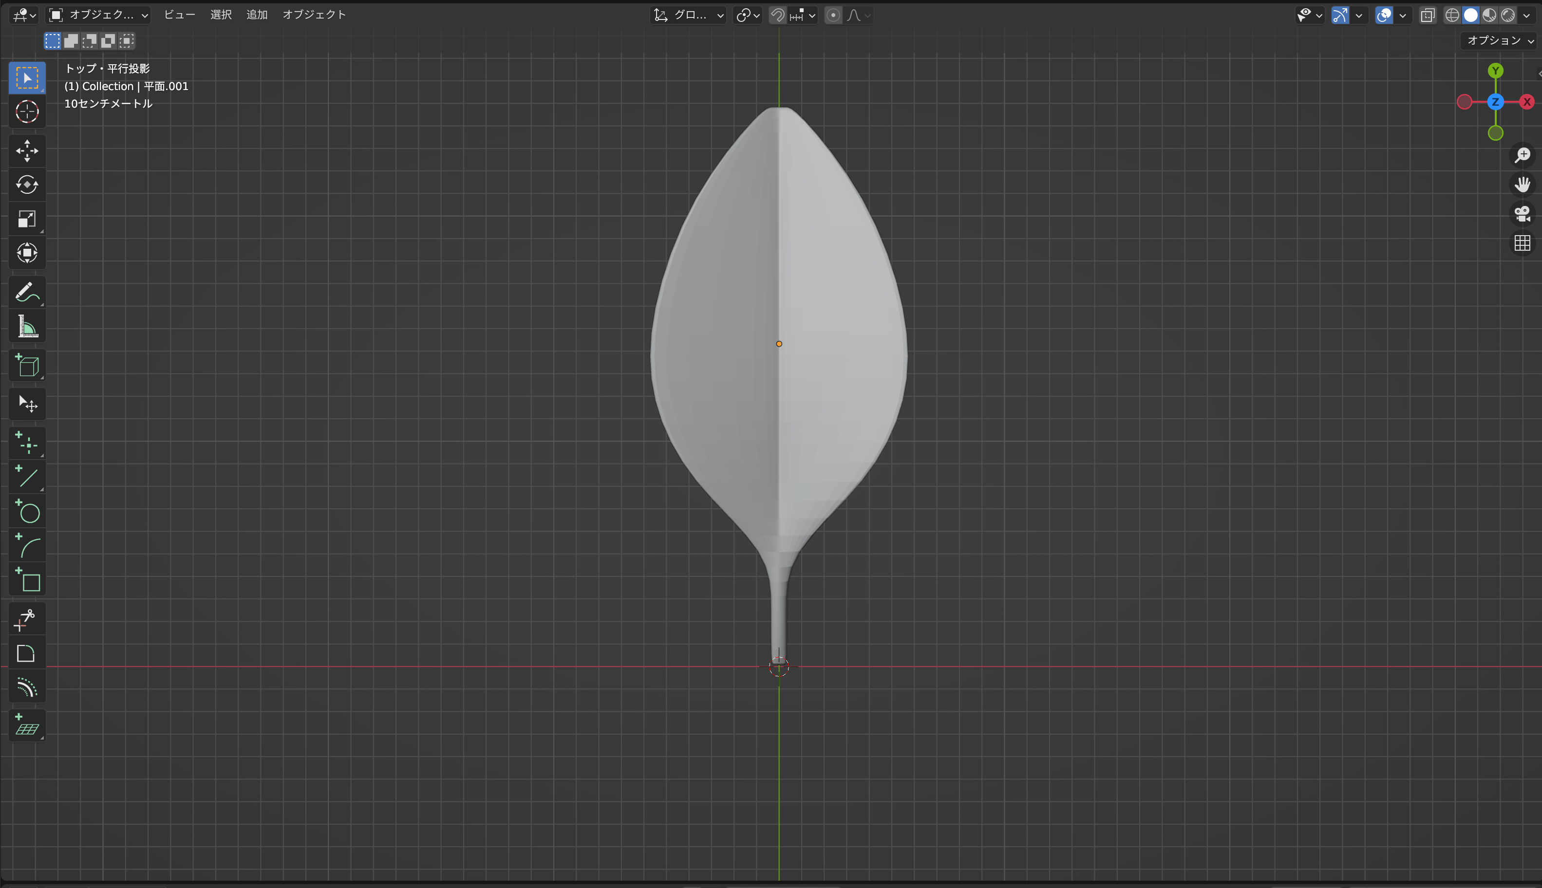Screen dimensions: 1542x888
Task: Open the overlay options dropdown arrow
Action: (x=1402, y=15)
